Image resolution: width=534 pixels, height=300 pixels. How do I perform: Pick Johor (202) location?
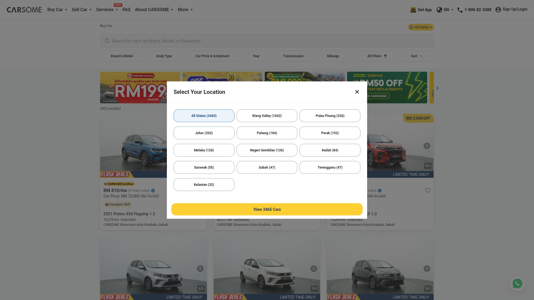204,133
